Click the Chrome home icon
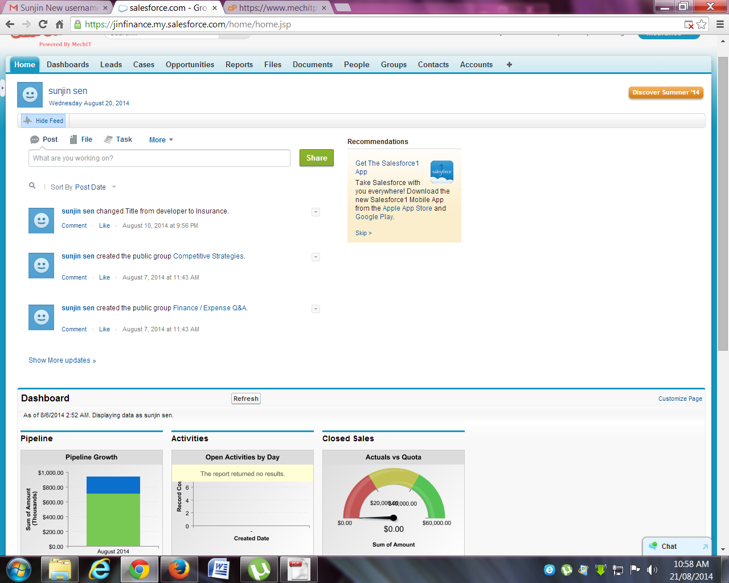Image resolution: width=729 pixels, height=583 pixels. pos(59,24)
